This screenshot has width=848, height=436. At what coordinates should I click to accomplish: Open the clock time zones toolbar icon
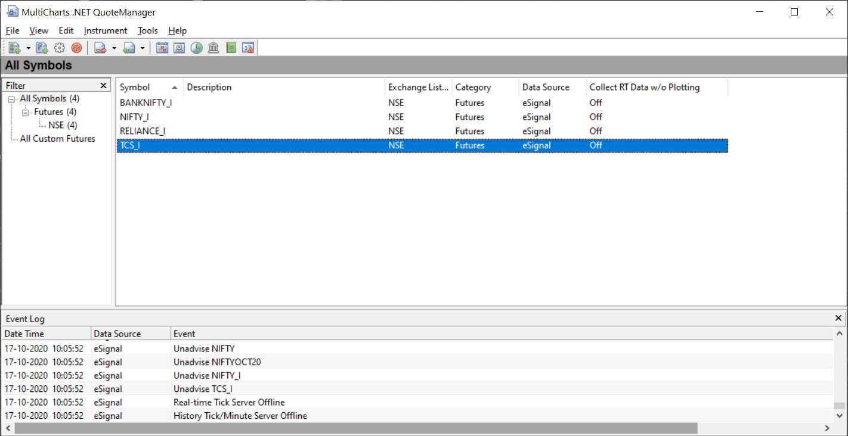click(x=196, y=48)
